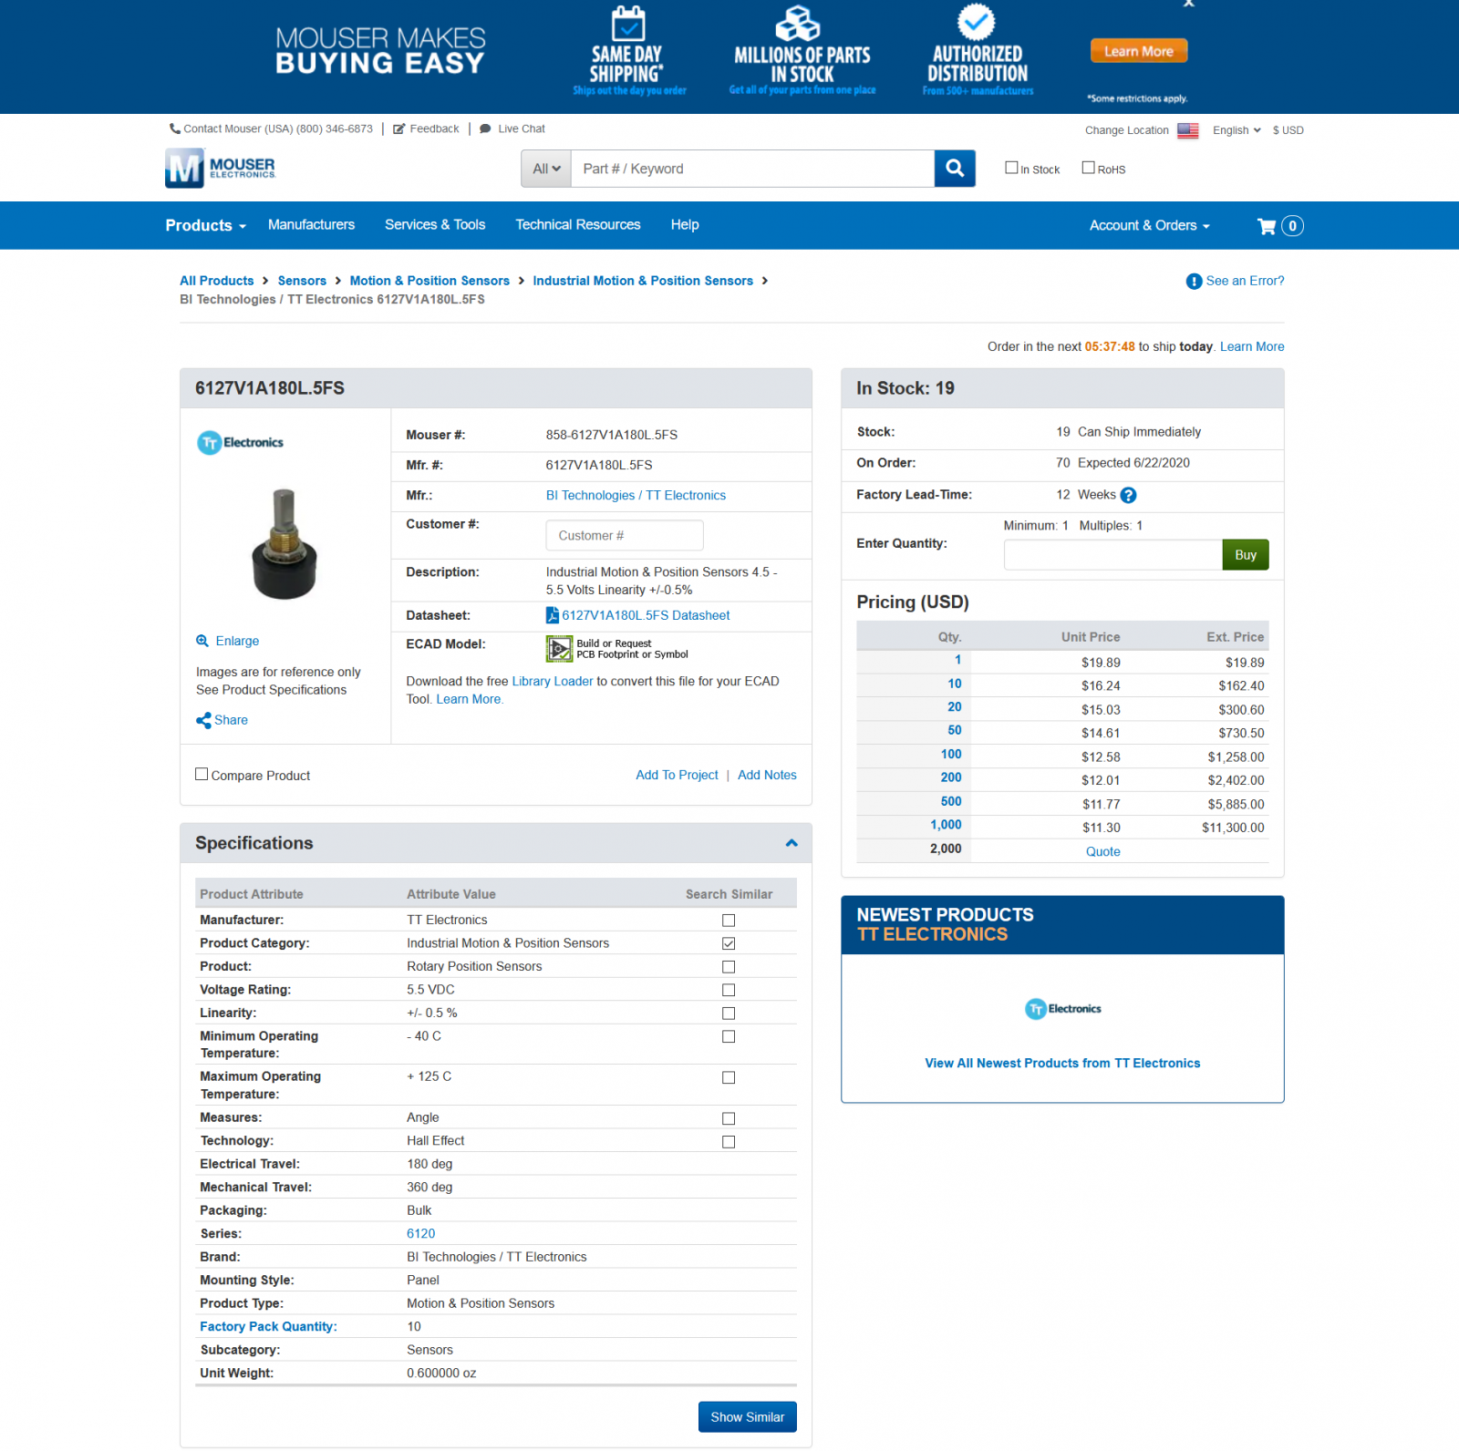
Task: Open the Manufacturers menu
Action: click(311, 224)
